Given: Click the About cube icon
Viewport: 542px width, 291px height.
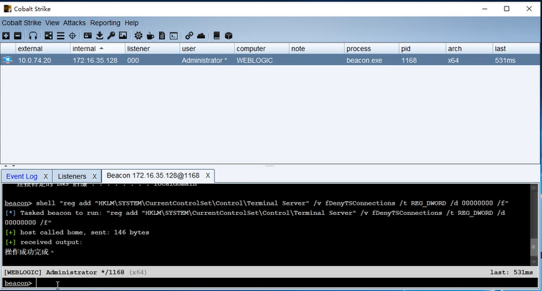Looking at the screenshot, I should click(229, 36).
